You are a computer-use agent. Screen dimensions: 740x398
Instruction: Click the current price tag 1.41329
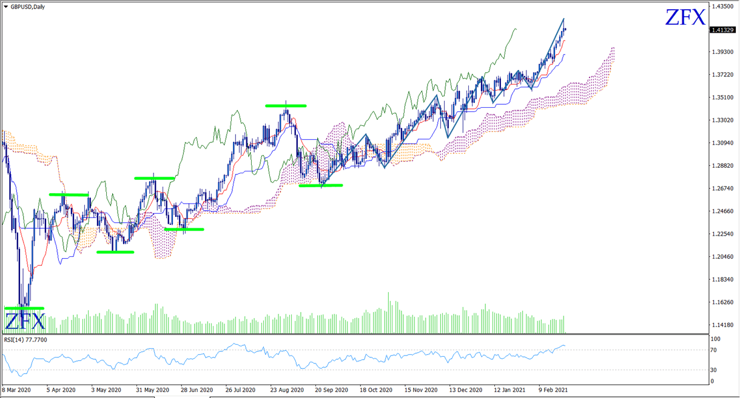click(724, 29)
